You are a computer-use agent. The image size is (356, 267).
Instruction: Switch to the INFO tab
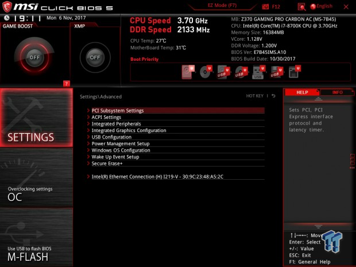point(338,92)
